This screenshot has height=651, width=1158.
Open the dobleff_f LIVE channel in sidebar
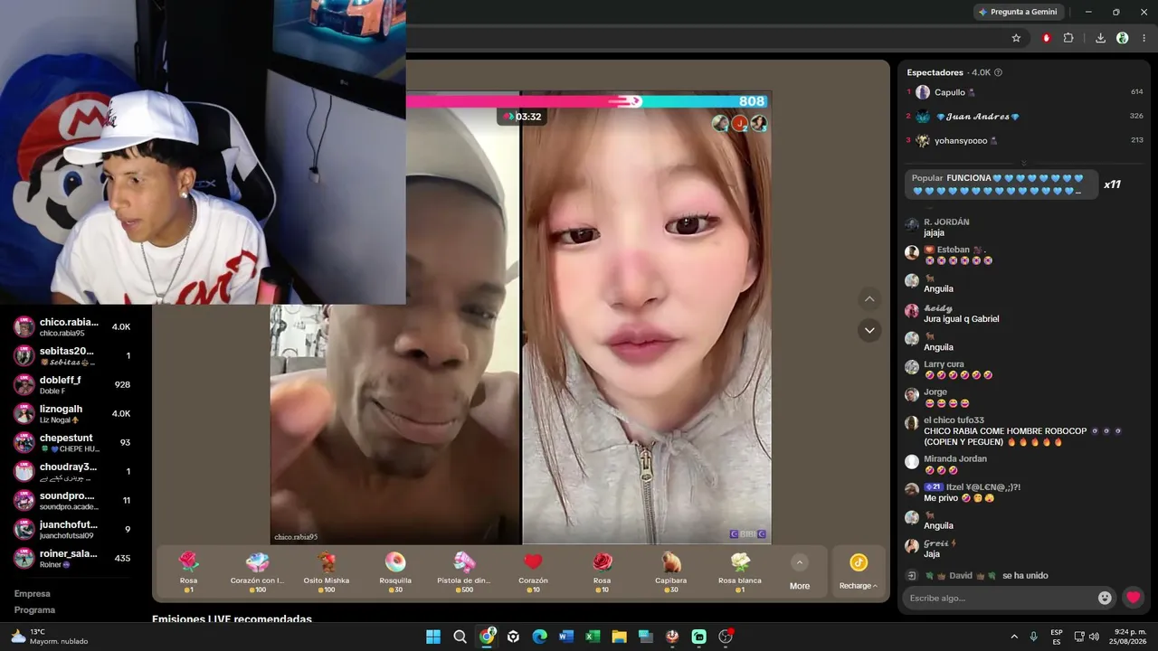pos(74,384)
